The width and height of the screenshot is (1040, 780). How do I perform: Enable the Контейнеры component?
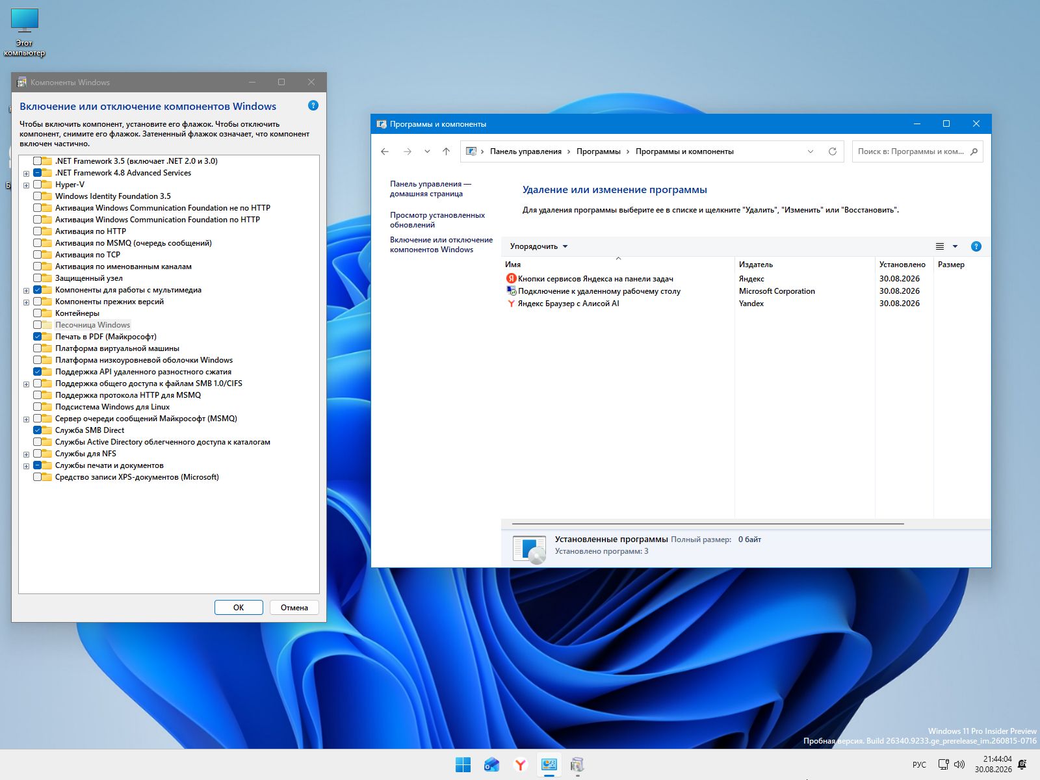pos(37,313)
